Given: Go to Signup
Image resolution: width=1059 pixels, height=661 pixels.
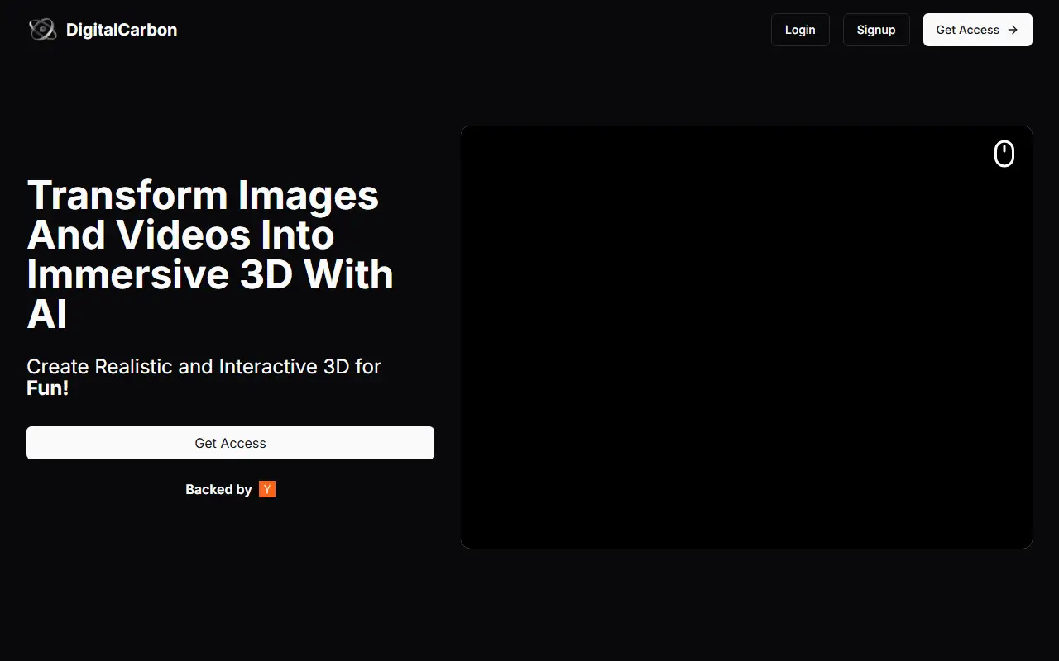Looking at the screenshot, I should point(876,30).
